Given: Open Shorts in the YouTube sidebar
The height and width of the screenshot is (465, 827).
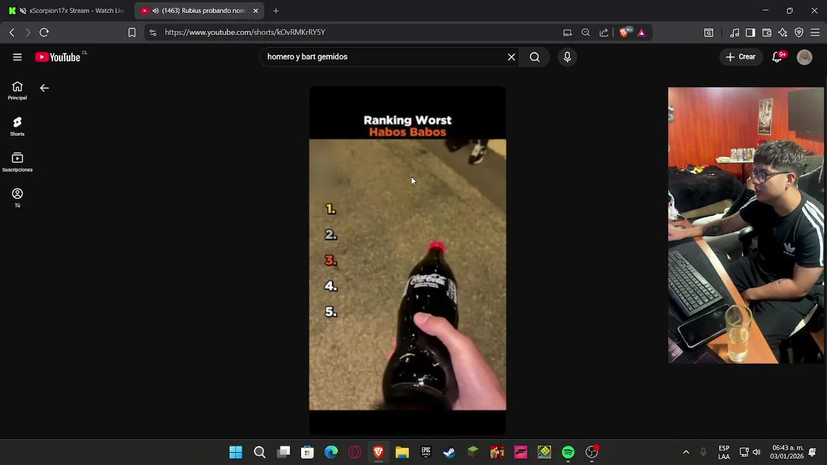Looking at the screenshot, I should pyautogui.click(x=17, y=127).
